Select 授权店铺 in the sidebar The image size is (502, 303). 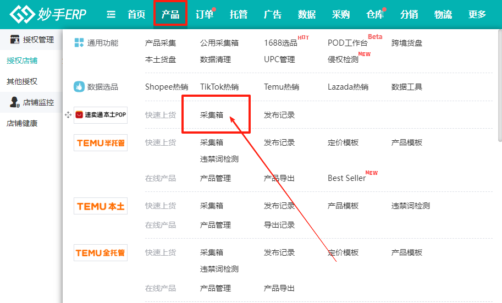(22, 60)
